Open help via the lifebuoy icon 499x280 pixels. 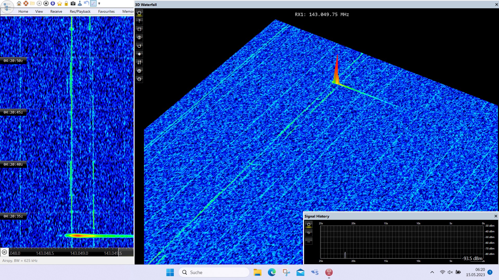[26, 3]
